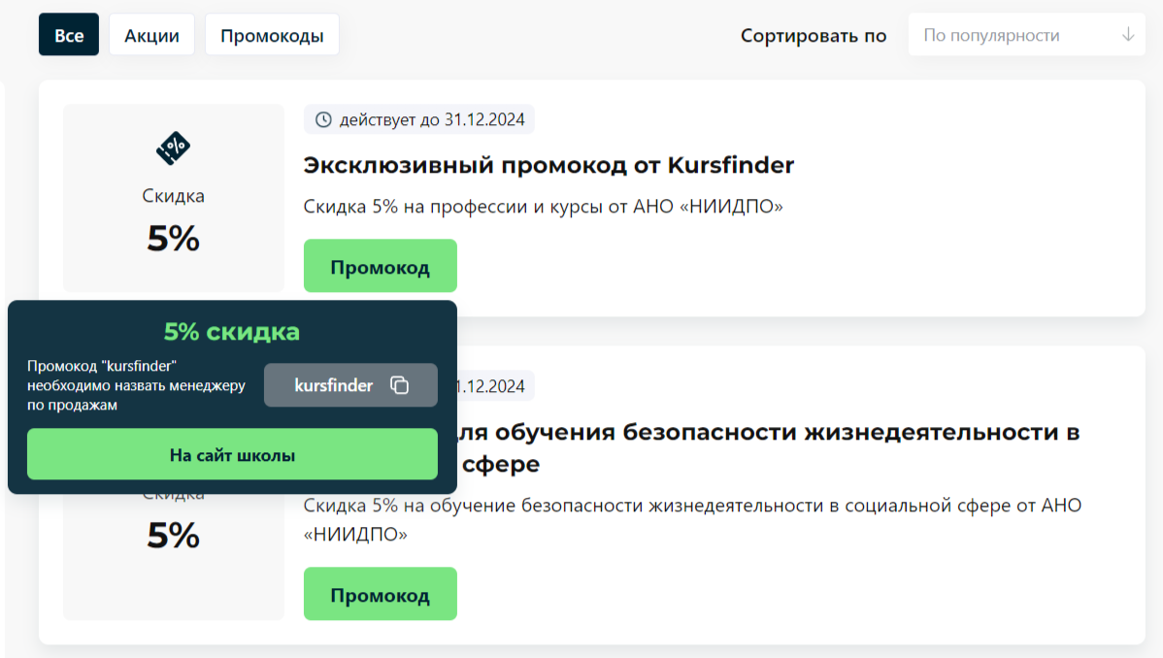Go to school site via 'На сайт школы'
This screenshot has height=658, width=1163.
pos(232,454)
